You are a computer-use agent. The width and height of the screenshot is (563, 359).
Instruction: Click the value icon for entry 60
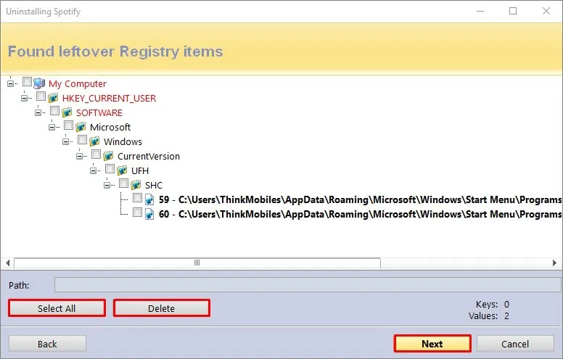[149, 214]
